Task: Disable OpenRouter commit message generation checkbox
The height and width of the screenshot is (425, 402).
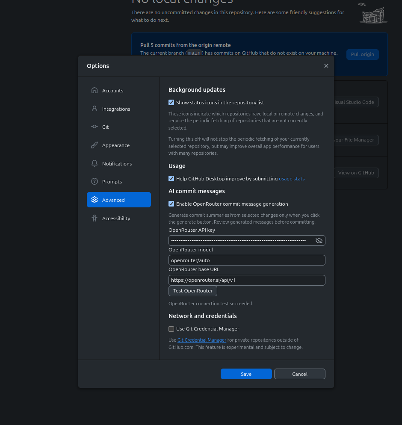Action: click(171, 204)
